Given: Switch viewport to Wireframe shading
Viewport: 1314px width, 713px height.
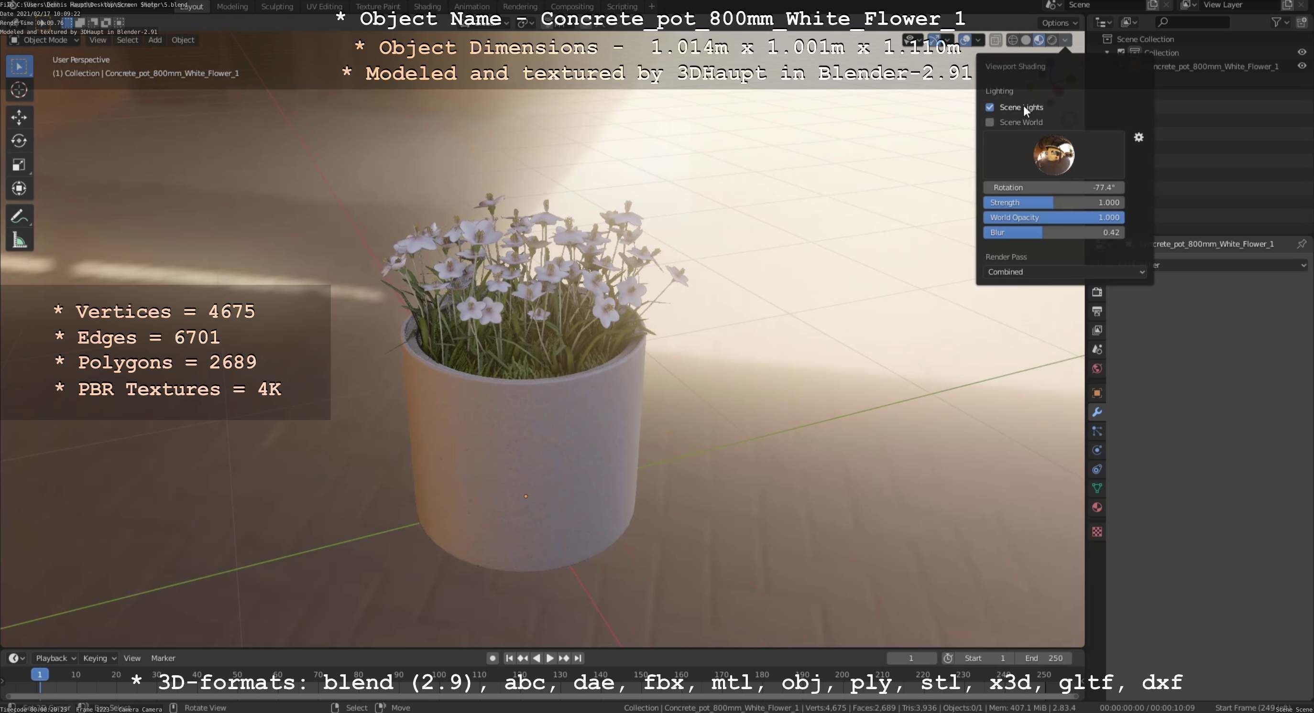Looking at the screenshot, I should (1013, 40).
